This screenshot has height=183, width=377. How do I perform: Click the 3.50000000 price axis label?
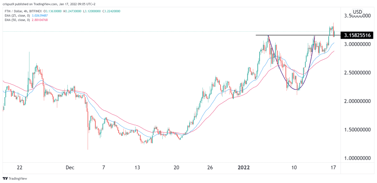[357, 16]
